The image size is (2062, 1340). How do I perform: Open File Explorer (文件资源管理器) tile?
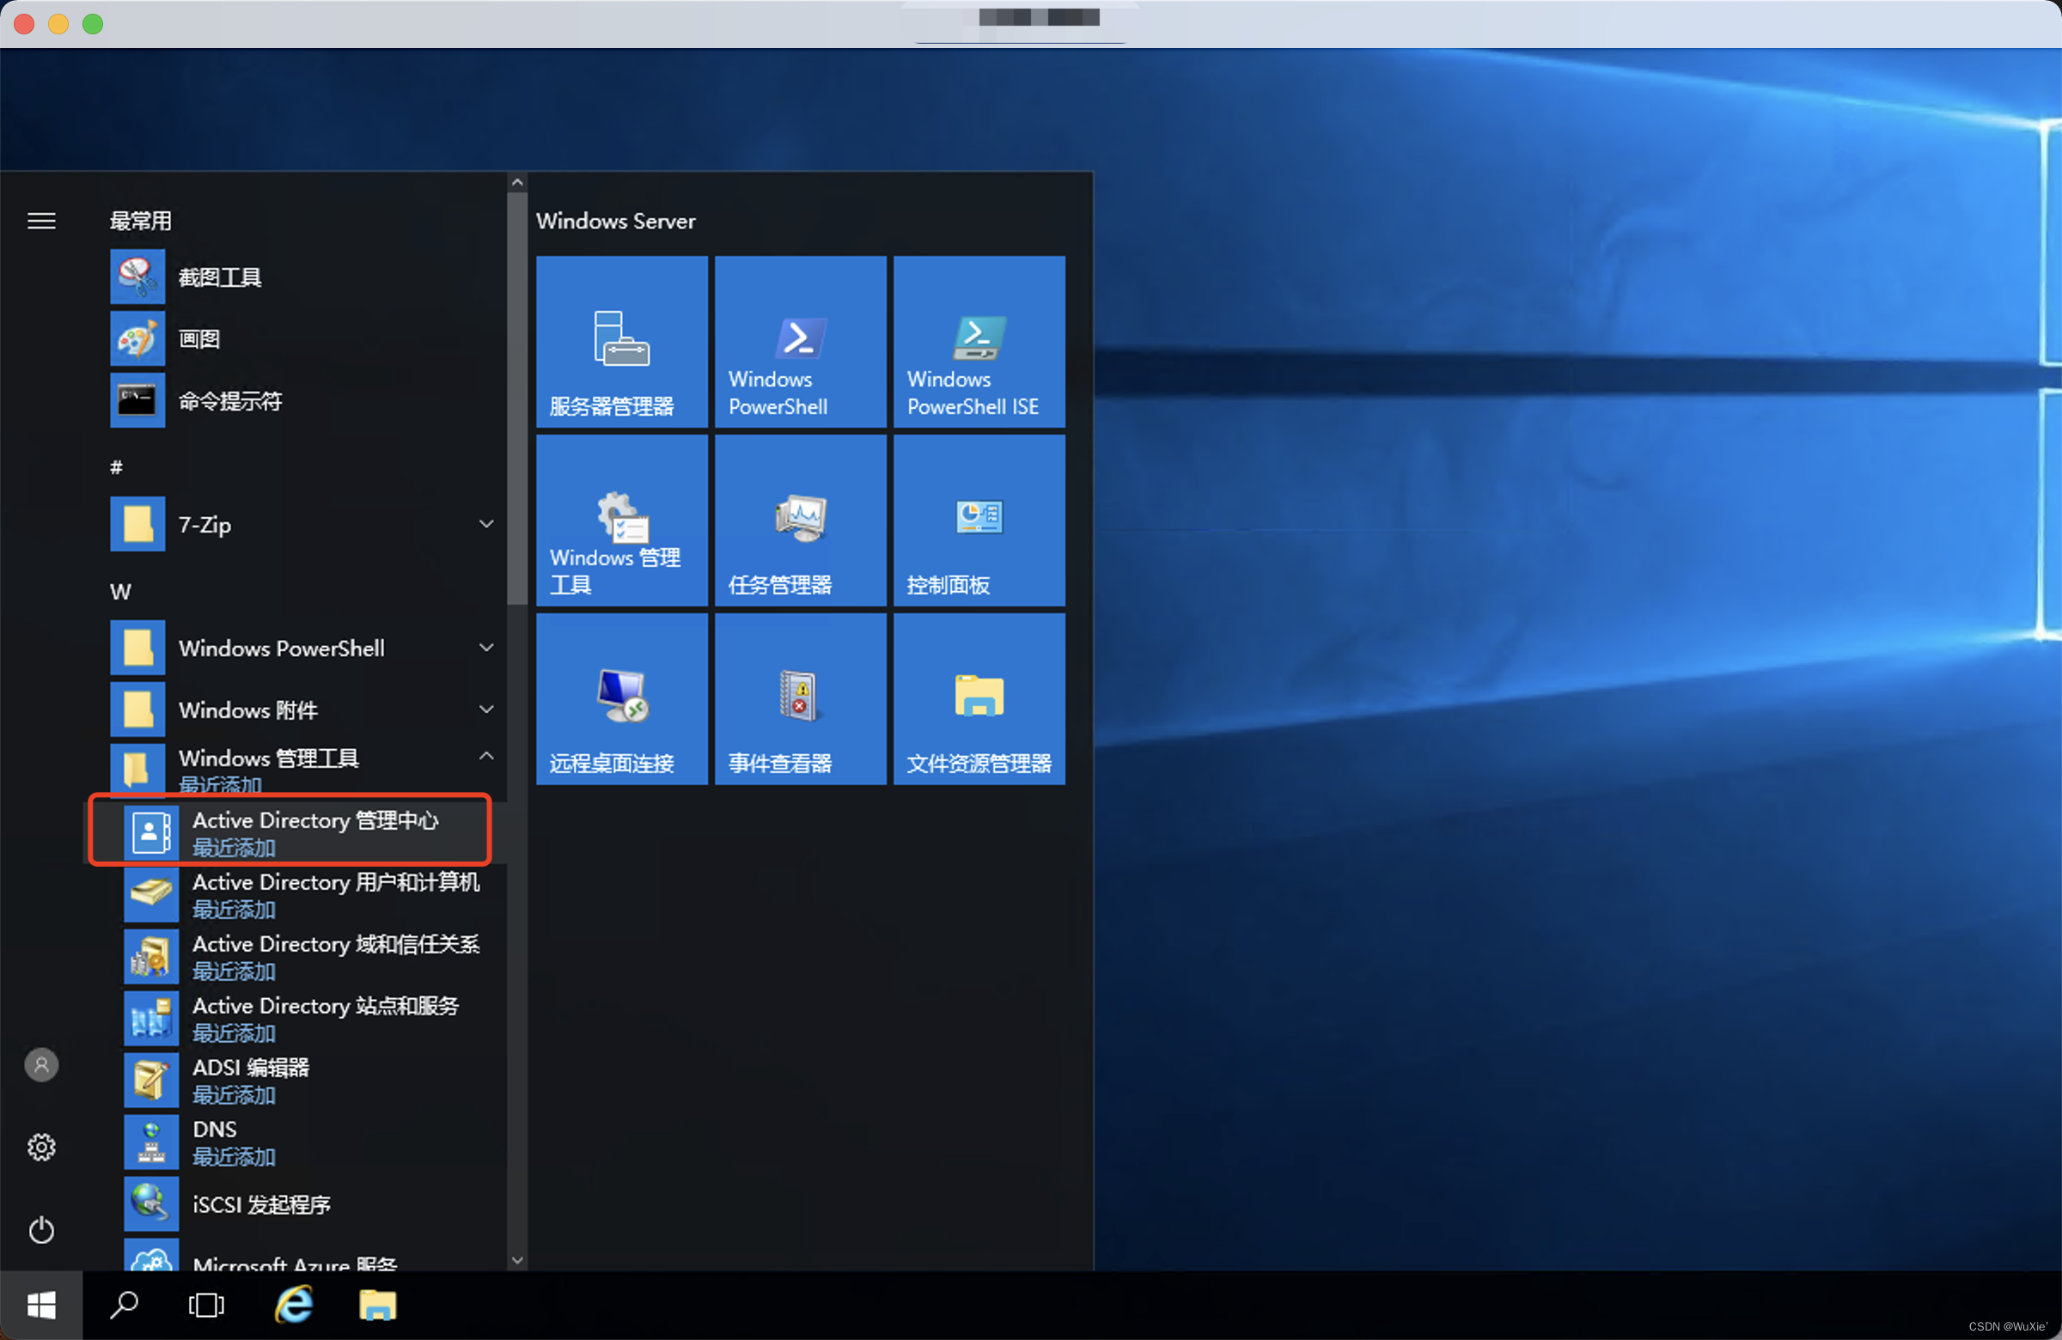(x=979, y=699)
